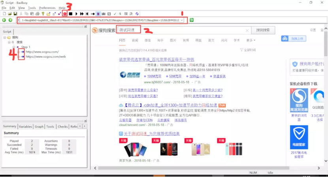Switch to the Variables tab
This screenshot has width=328, height=177.
25,126
